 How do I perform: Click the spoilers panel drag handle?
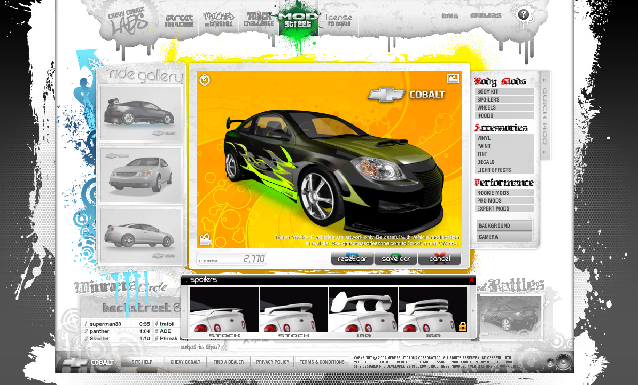click(185, 280)
